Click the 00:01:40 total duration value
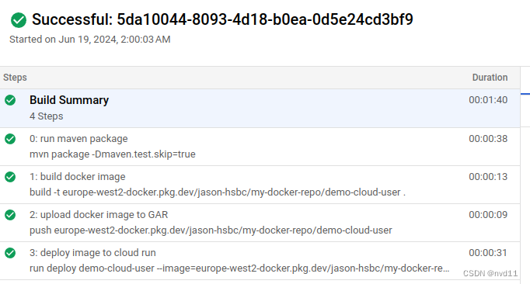Screen dimensions: 530x284 (x=488, y=100)
